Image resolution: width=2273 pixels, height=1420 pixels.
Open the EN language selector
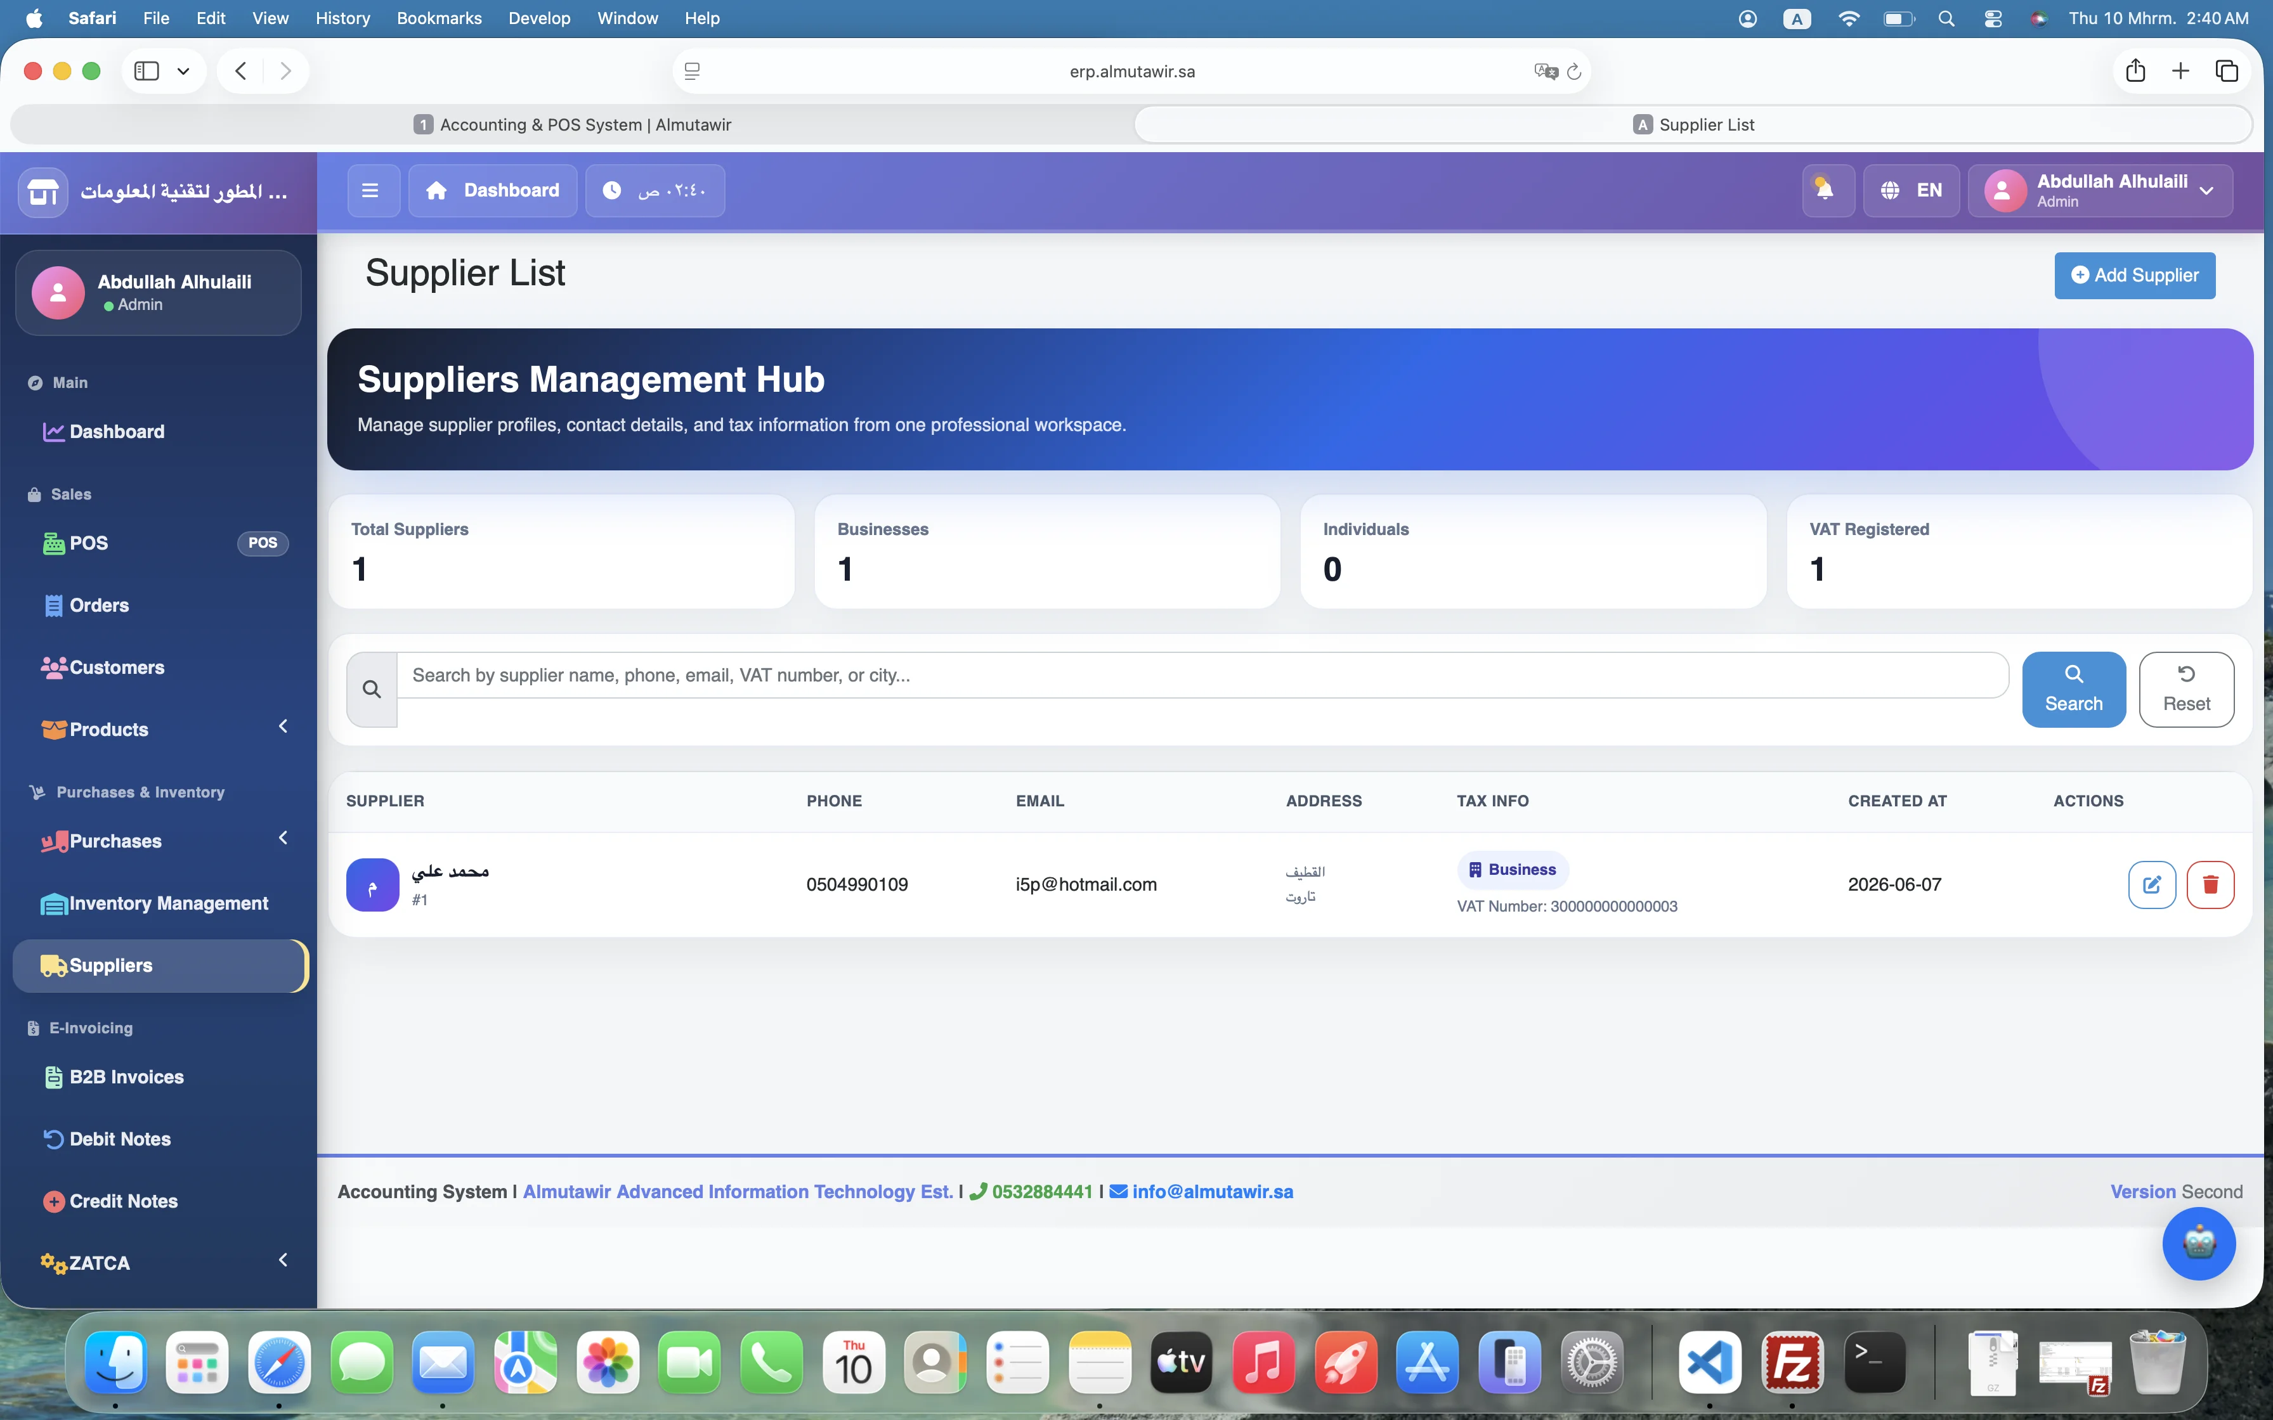1912,191
